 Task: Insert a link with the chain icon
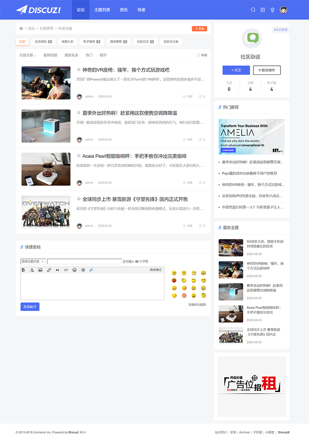[49, 270]
